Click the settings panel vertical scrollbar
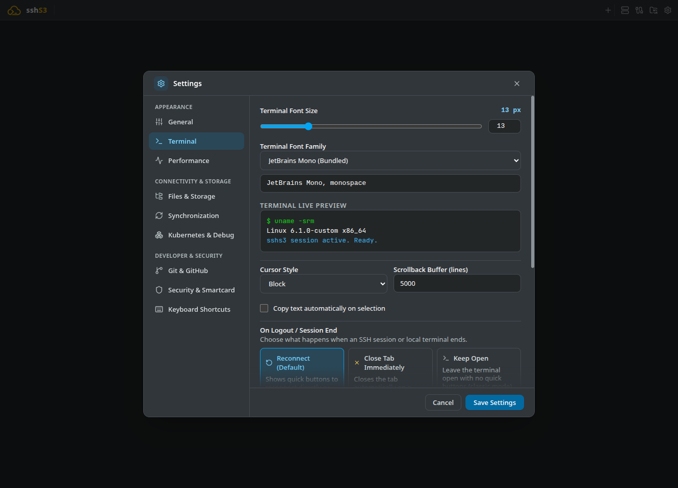 point(533,182)
